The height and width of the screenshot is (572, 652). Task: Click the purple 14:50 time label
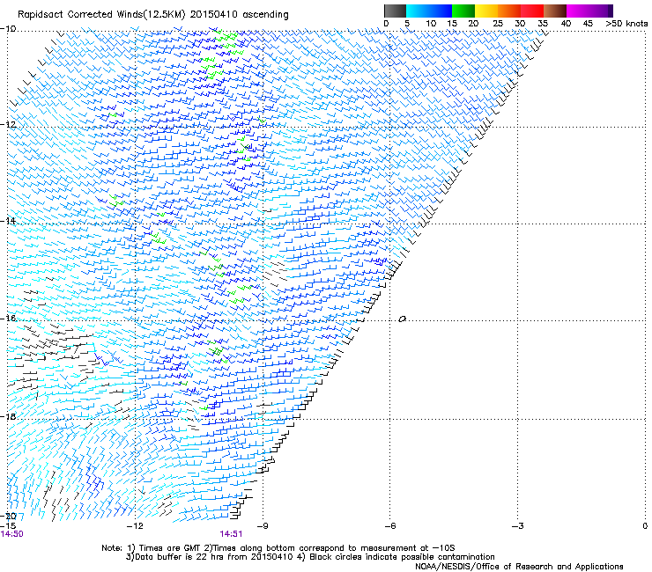(x=12, y=534)
